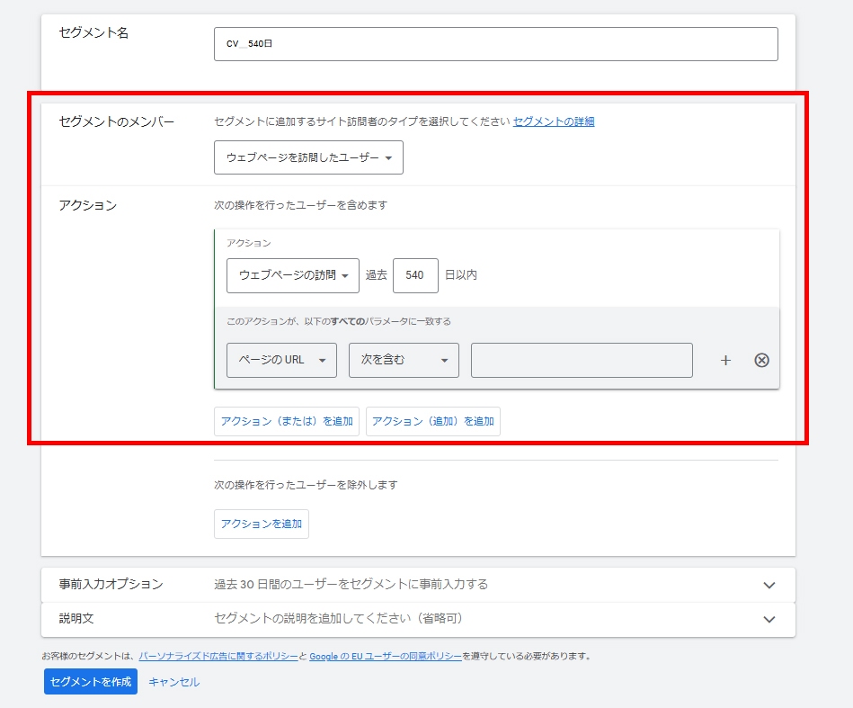Click the セグメントを作成 button
Image resolution: width=853 pixels, height=708 pixels.
91,682
